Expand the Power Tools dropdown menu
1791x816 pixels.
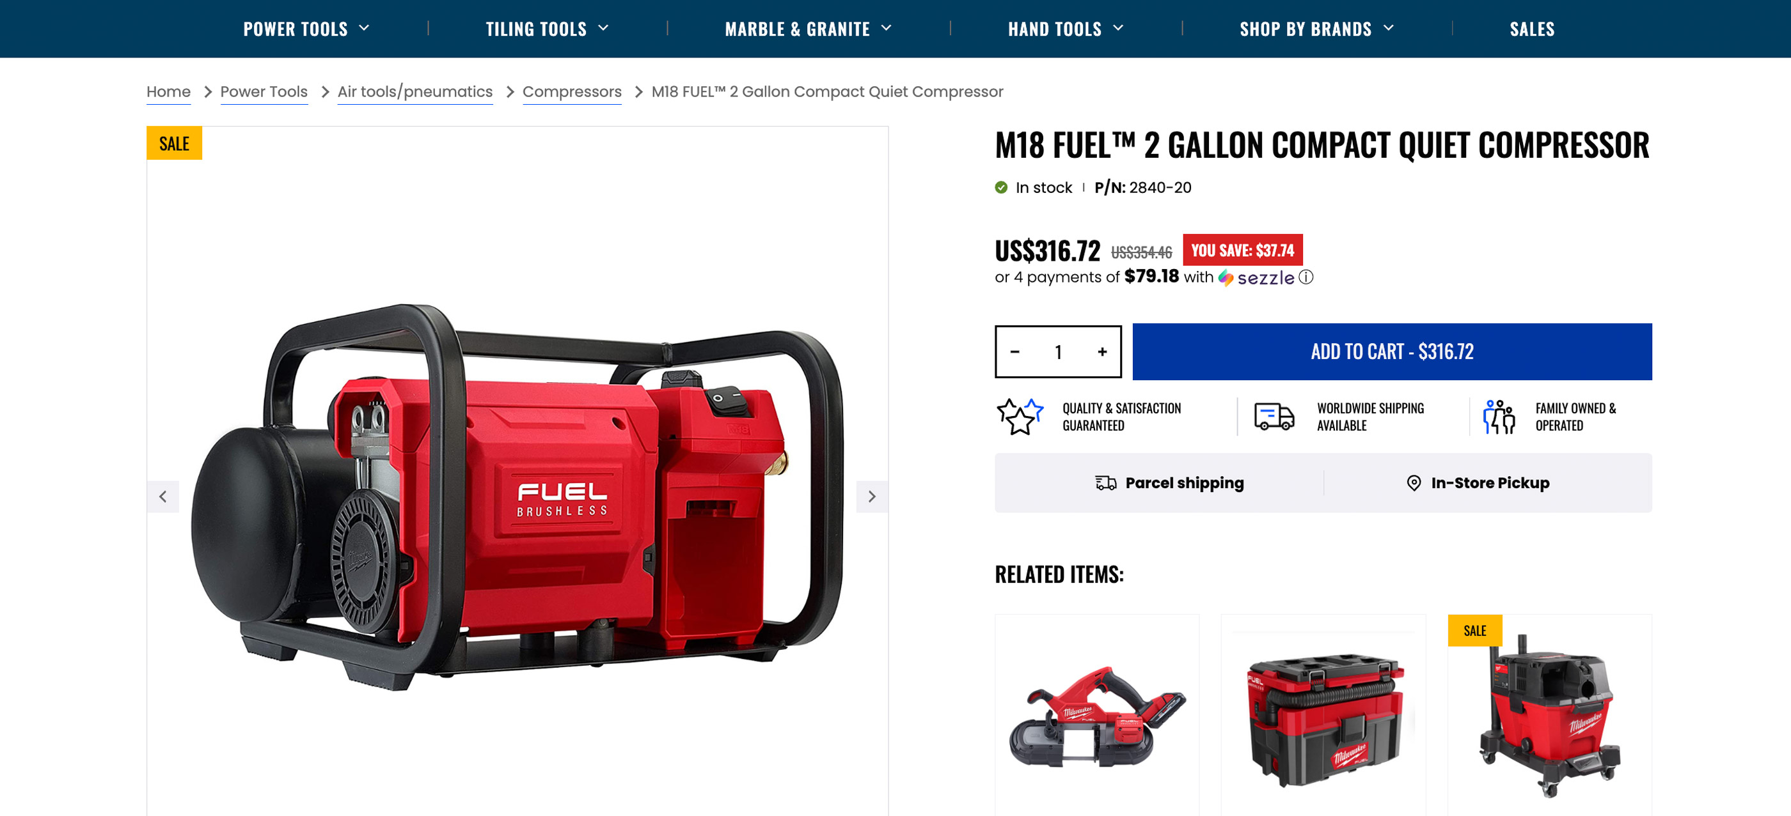click(306, 29)
